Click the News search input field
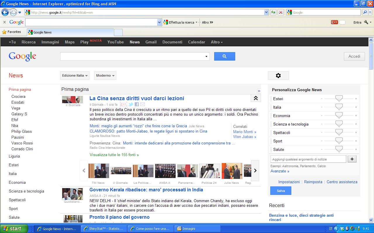The image size is (374, 233). pyautogui.click(x=132, y=56)
